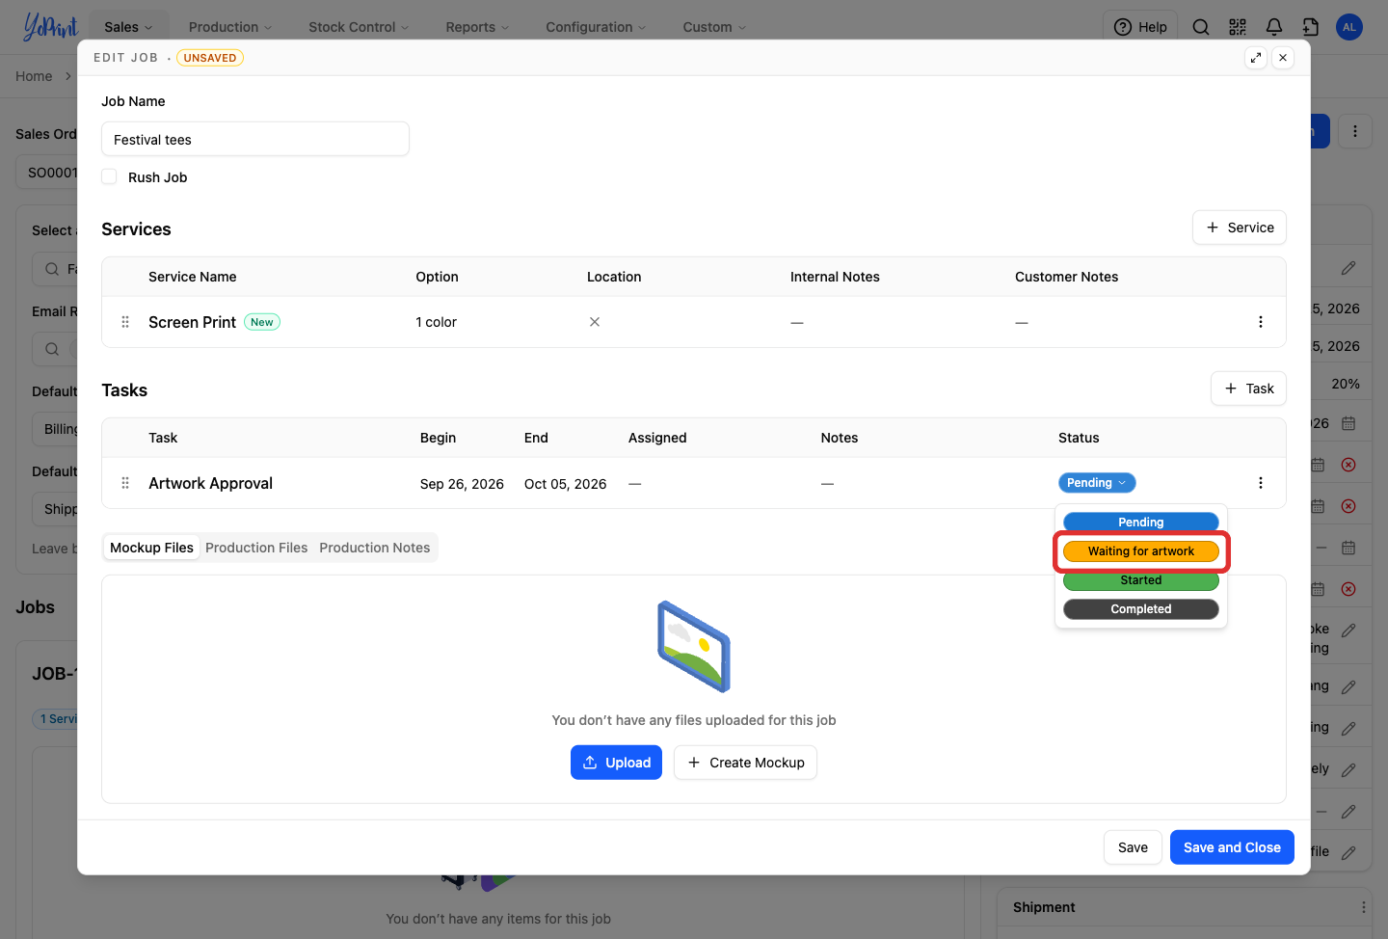Click the Home breadcrumb link
The image size is (1388, 939).
[34, 76]
